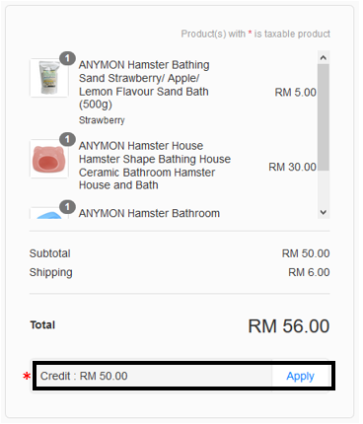Click the scrollbar up arrow
This screenshot has width=363, height=424.
pos(324,58)
